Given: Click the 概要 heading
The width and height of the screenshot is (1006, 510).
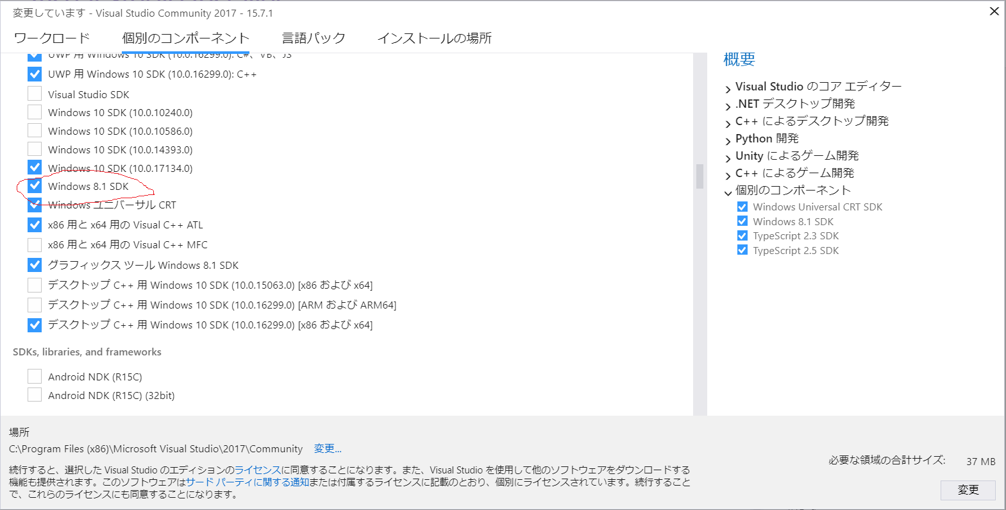Looking at the screenshot, I should tap(739, 60).
